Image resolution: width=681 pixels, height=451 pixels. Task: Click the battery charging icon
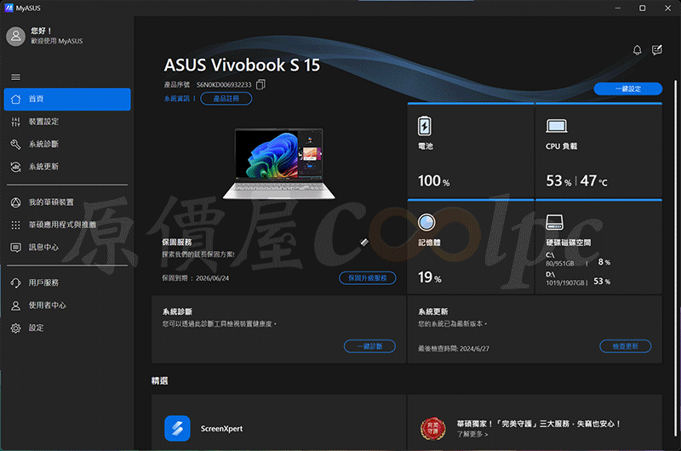pyautogui.click(x=424, y=126)
